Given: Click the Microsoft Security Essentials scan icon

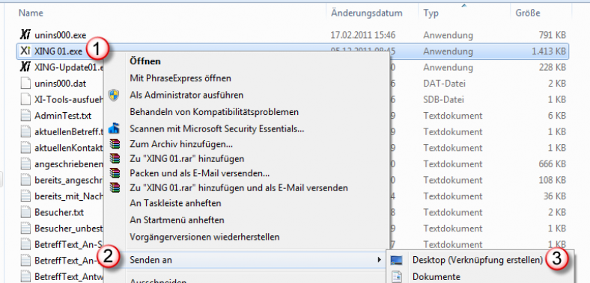Looking at the screenshot, I should 114,128.
